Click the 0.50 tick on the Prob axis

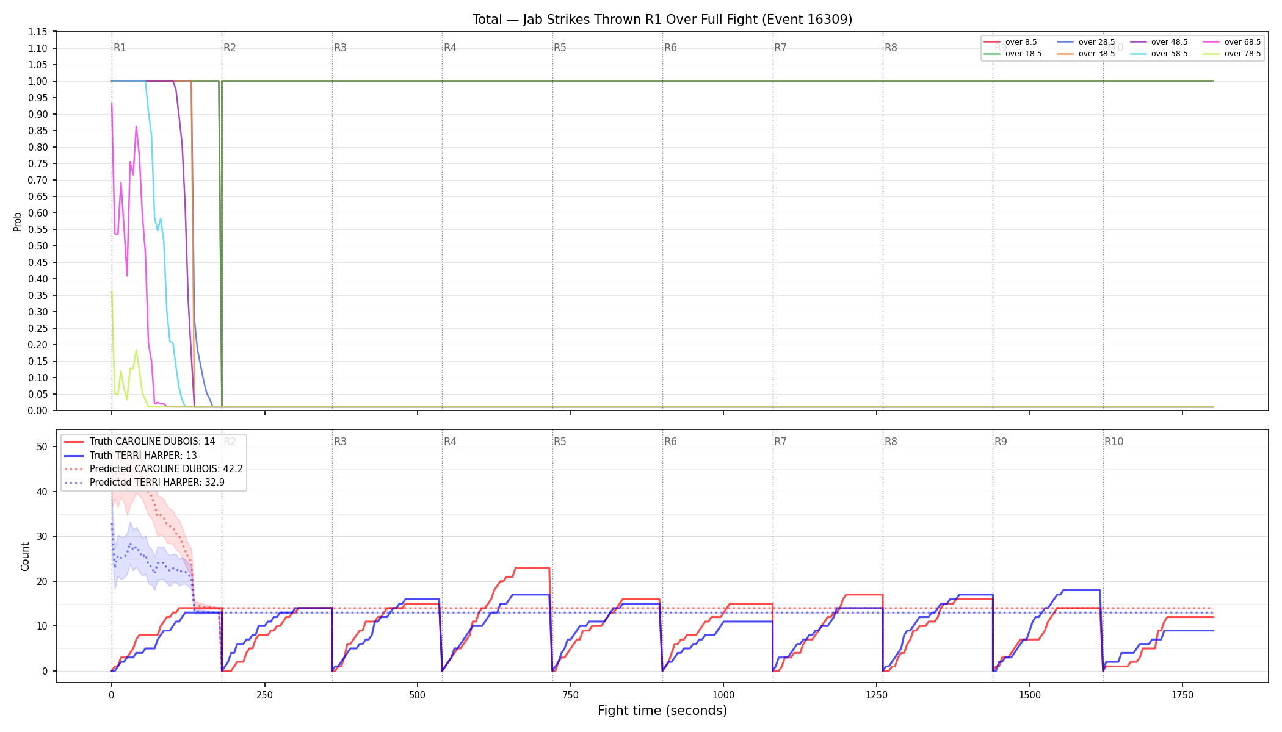tap(38, 246)
